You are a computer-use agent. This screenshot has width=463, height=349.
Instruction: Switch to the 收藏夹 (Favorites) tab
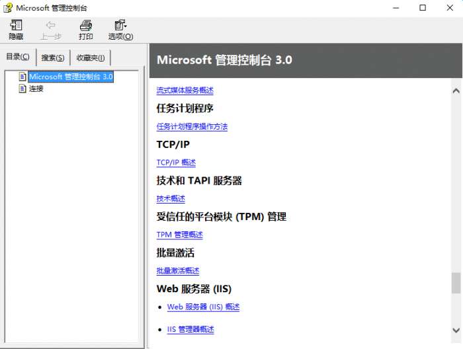tap(91, 58)
